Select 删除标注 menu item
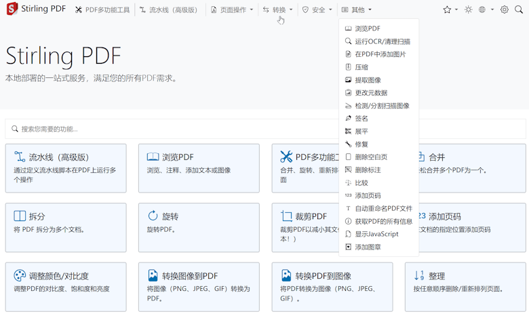 pos(379,170)
